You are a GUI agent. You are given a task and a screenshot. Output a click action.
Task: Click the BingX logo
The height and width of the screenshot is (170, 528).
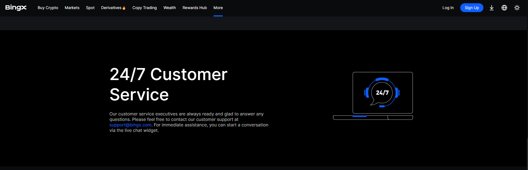16,8
